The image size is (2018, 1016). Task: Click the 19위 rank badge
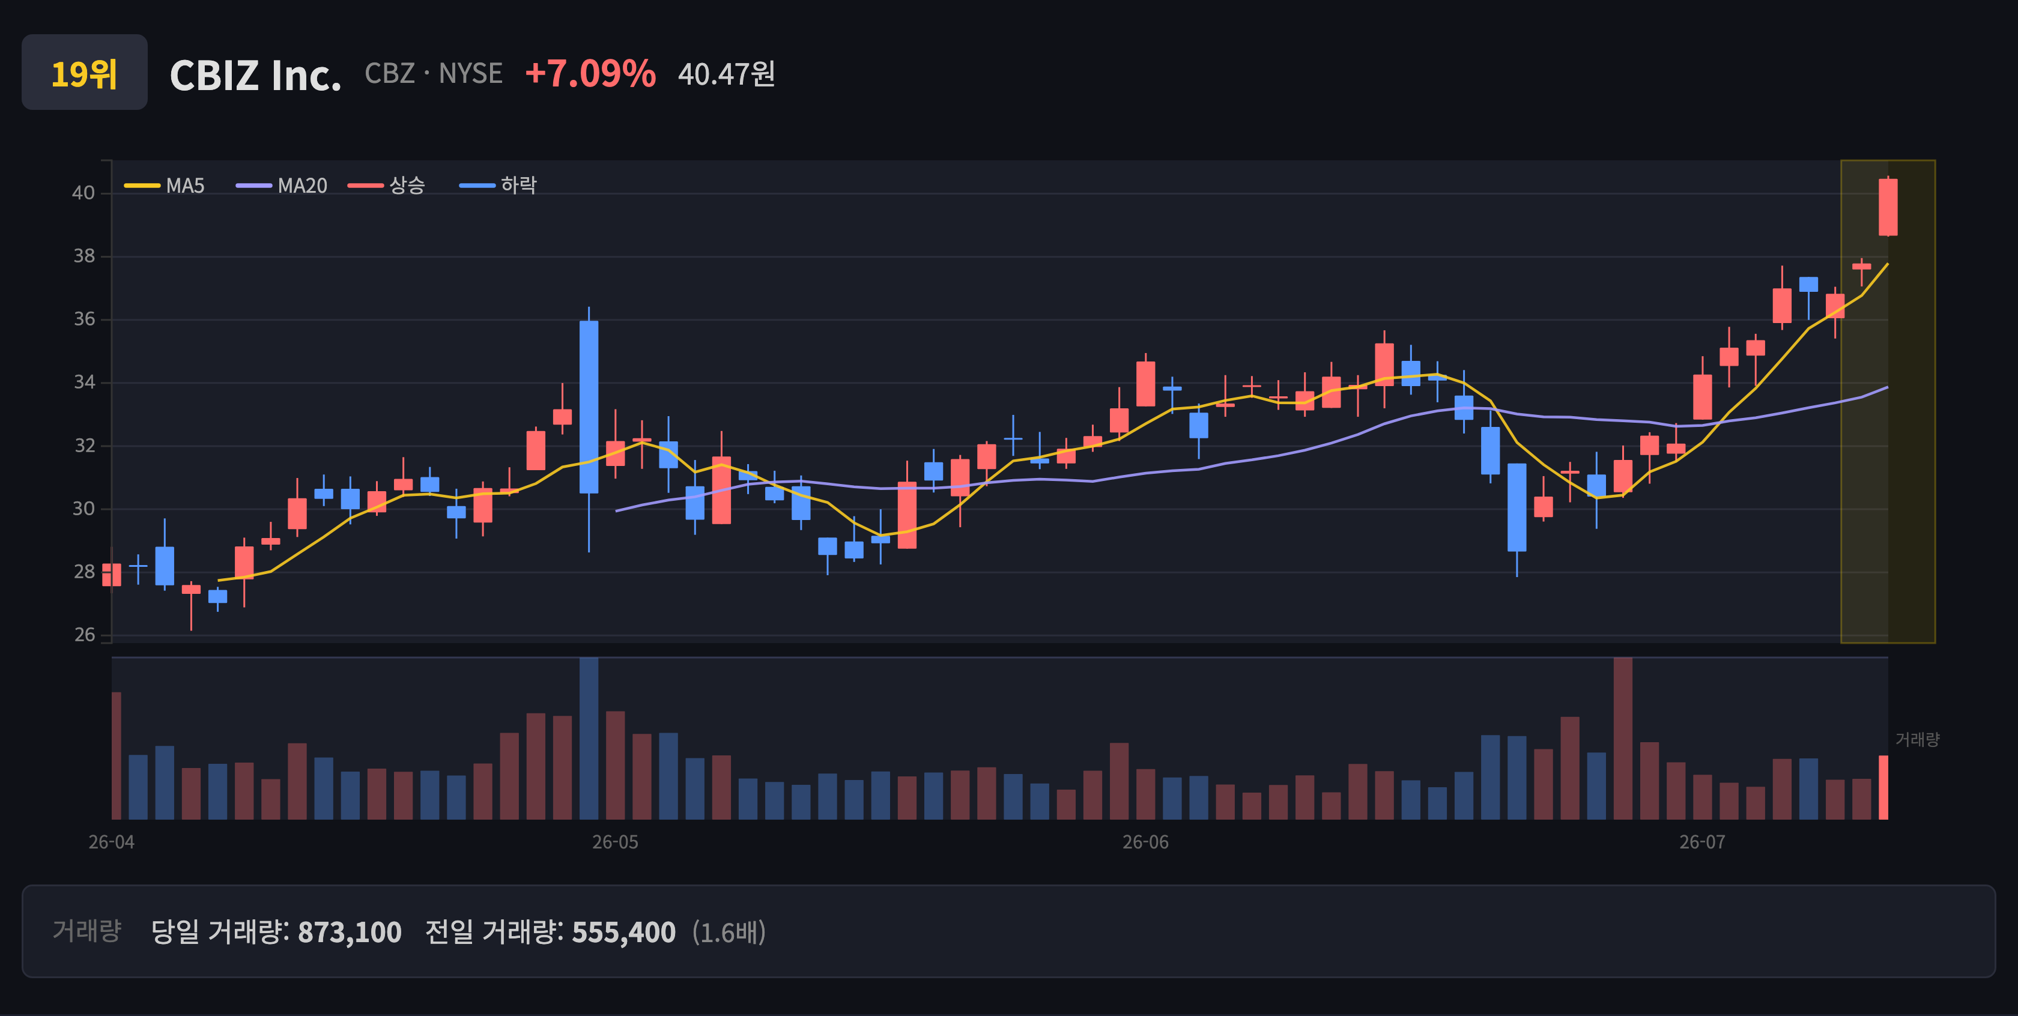click(85, 72)
